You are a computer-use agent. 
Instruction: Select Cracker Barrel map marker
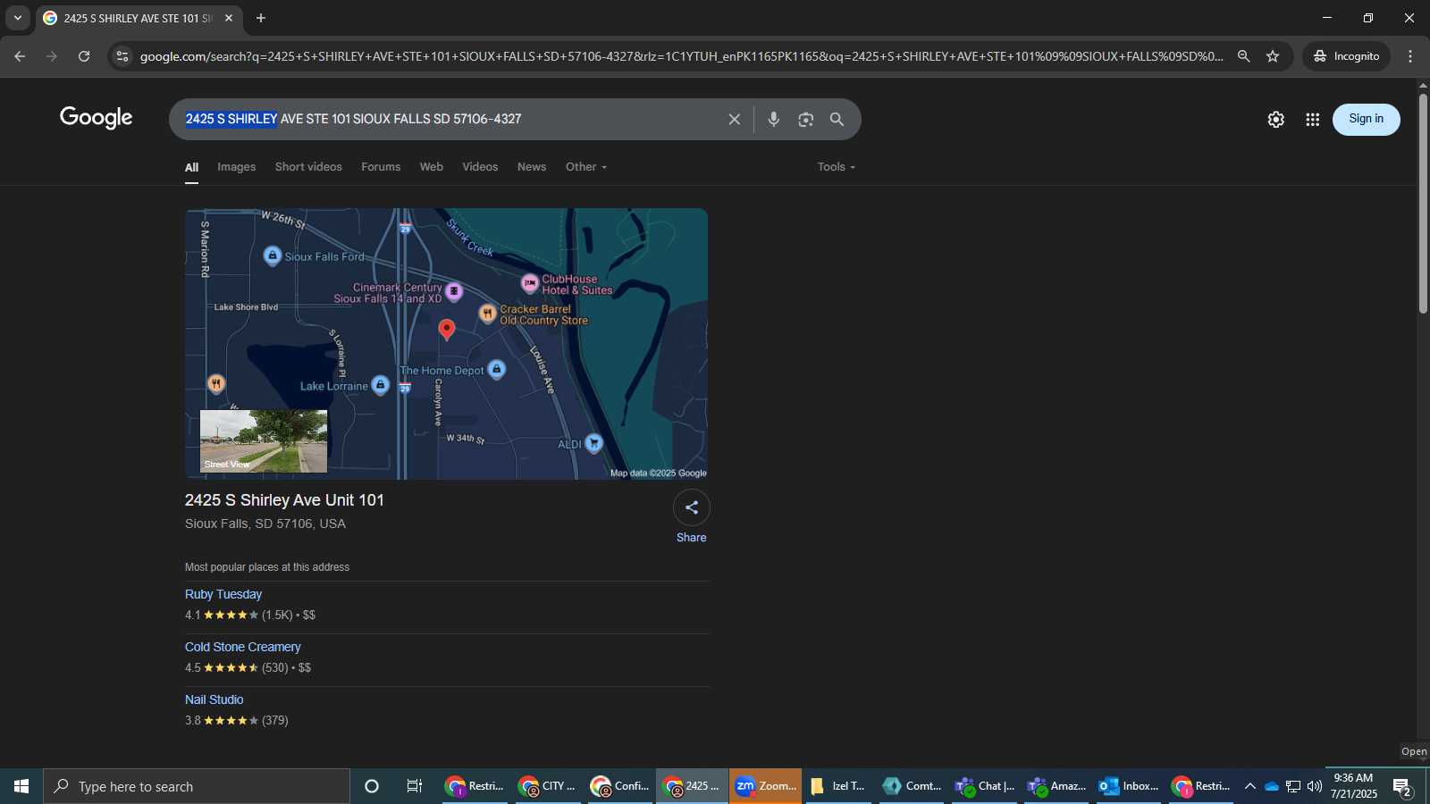coord(487,313)
